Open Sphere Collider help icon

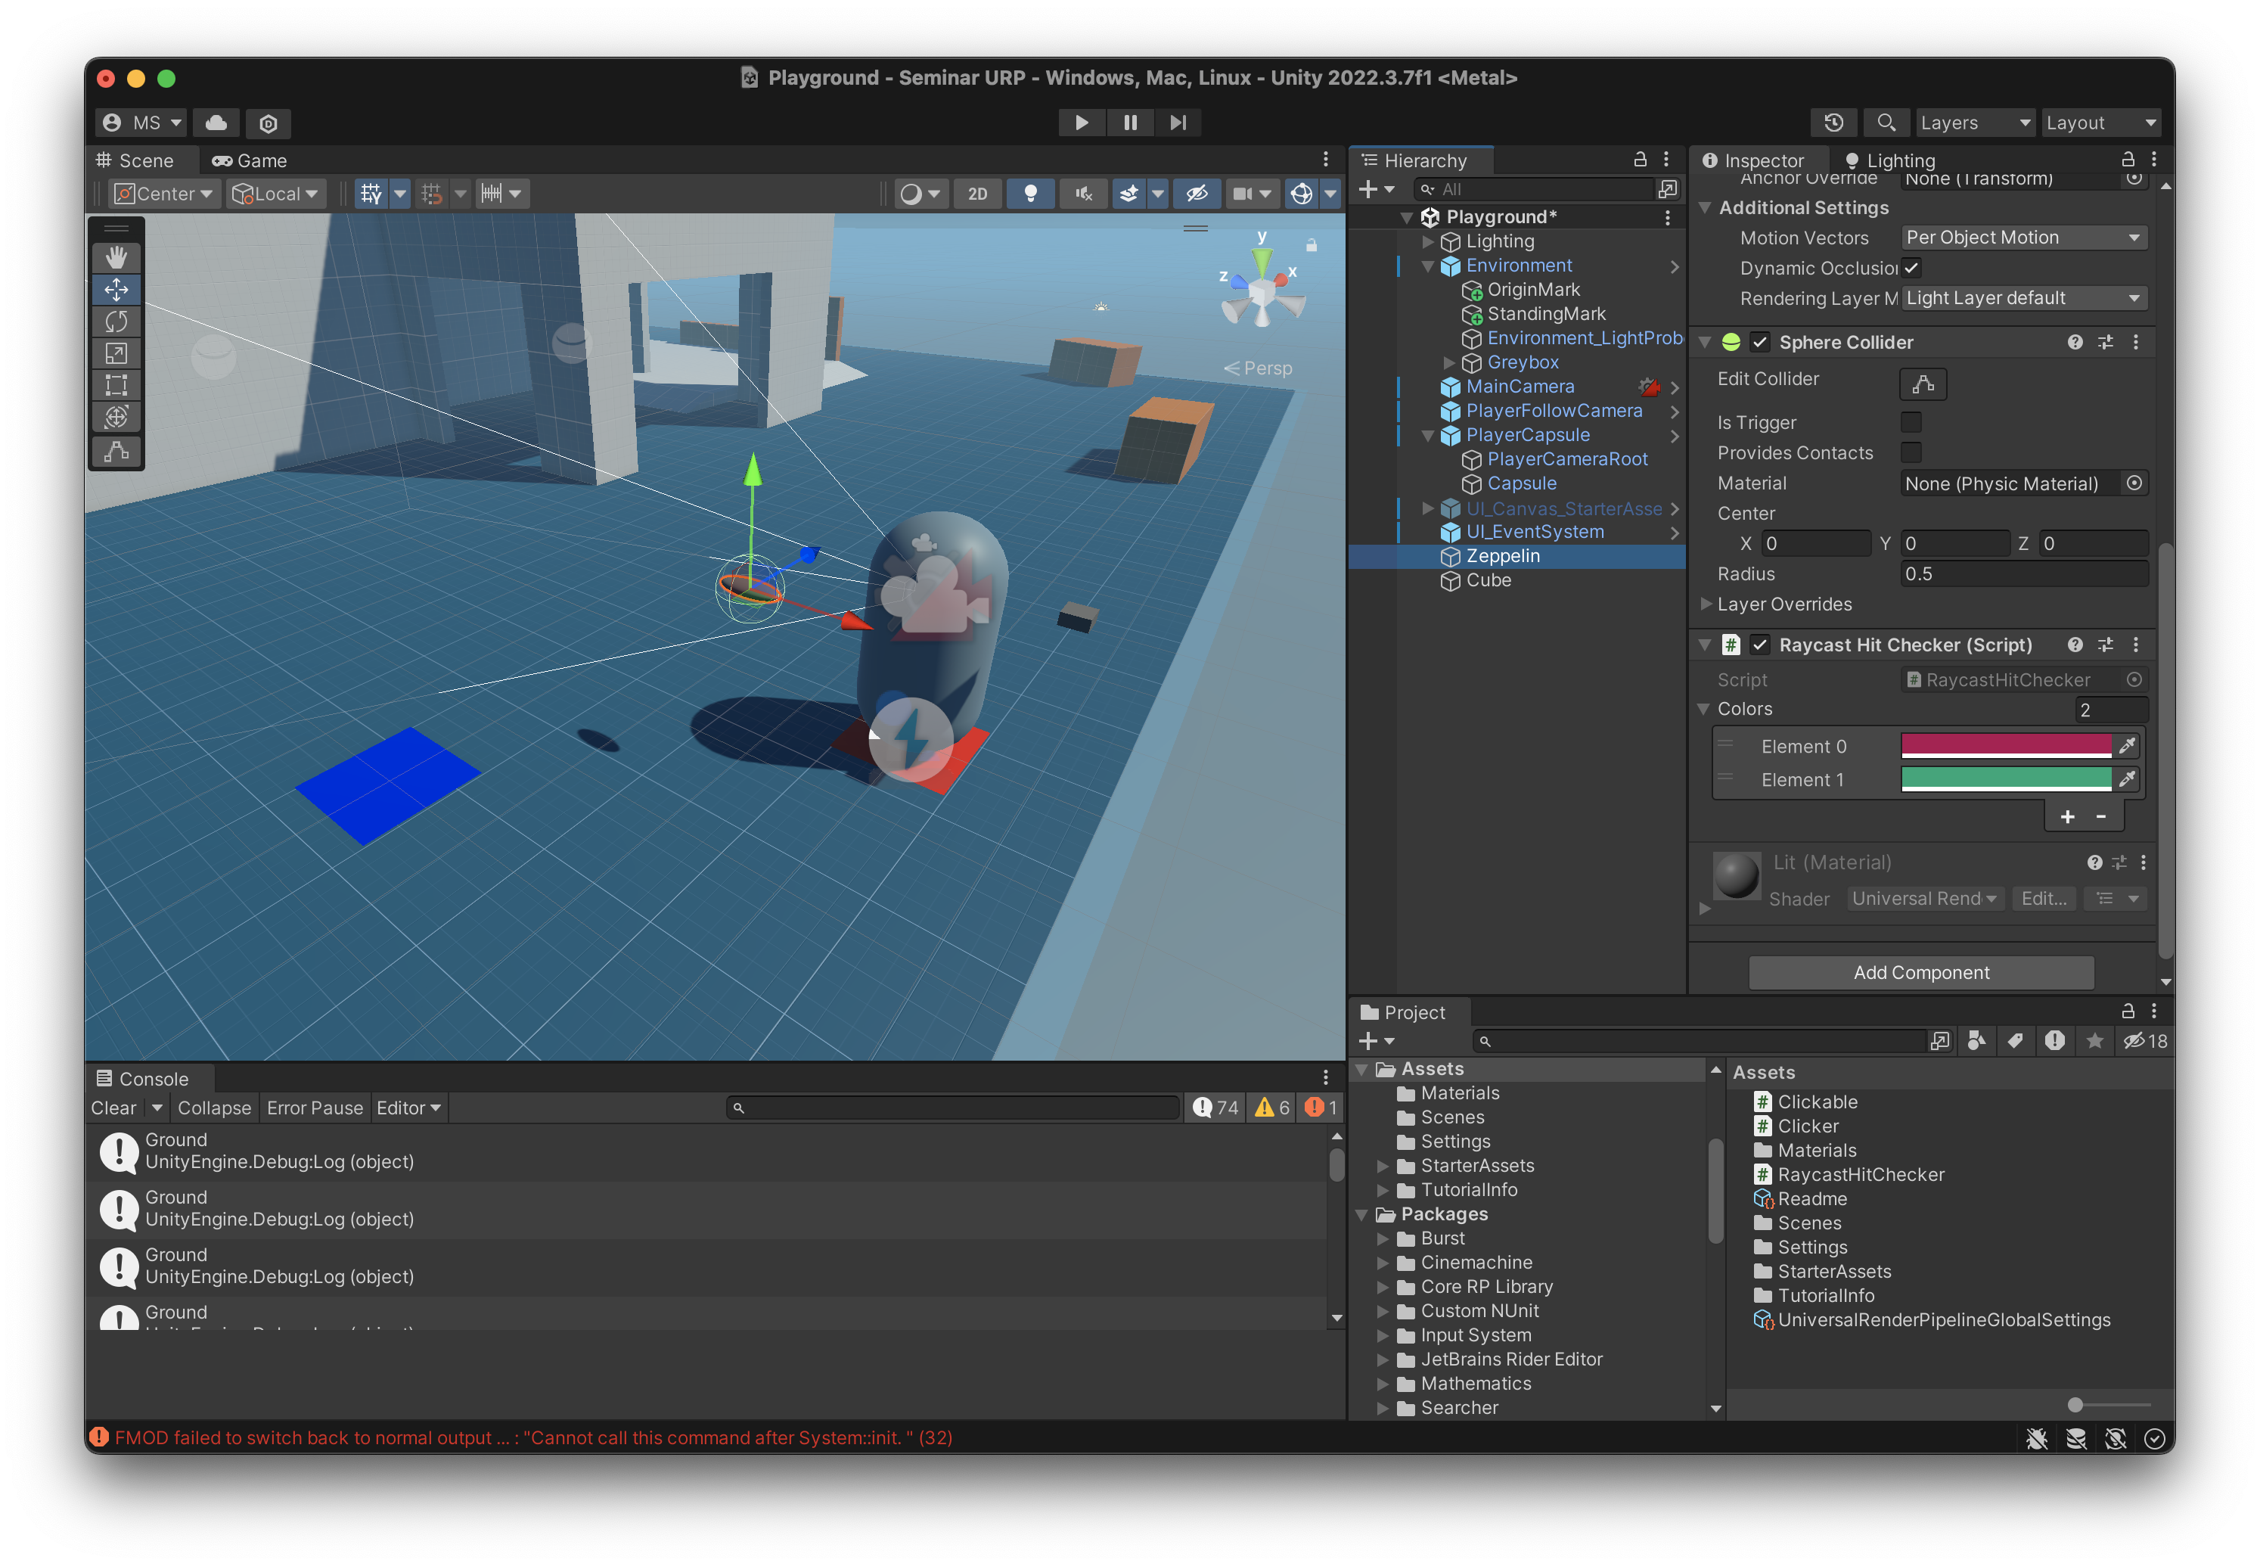(2075, 343)
